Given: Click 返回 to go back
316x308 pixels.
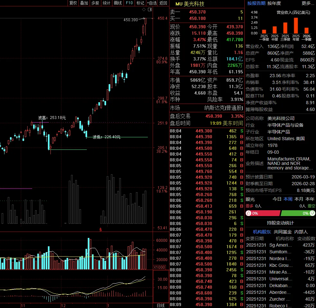Looking at the screenshot, I should [163, 3].
